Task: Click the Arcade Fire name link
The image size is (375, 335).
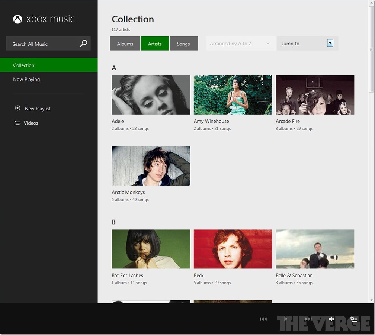Action: [288, 121]
